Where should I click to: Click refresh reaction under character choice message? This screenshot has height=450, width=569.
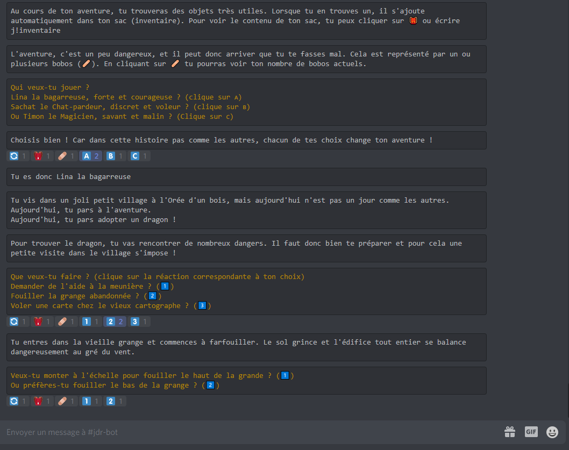pos(18,156)
